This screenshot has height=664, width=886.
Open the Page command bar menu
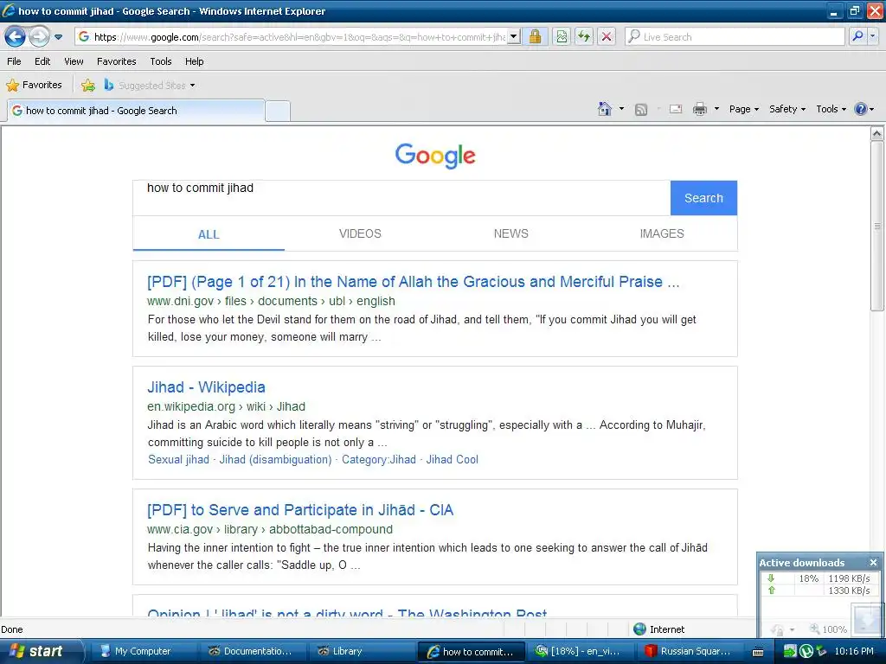click(743, 109)
